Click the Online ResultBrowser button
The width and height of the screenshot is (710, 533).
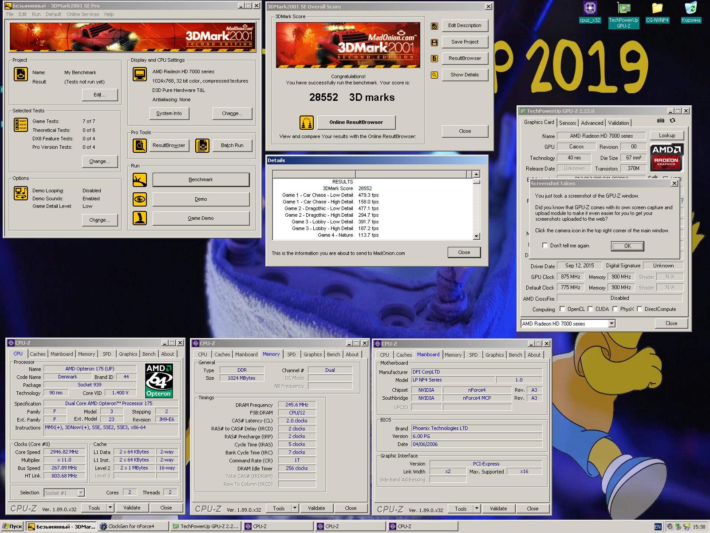point(356,122)
